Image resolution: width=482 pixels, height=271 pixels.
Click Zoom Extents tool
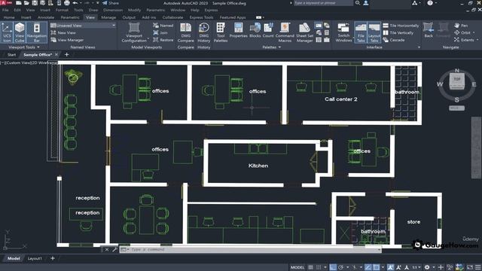464,40
